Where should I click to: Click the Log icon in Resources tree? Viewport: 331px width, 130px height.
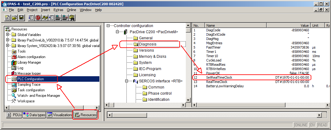(14, 68)
